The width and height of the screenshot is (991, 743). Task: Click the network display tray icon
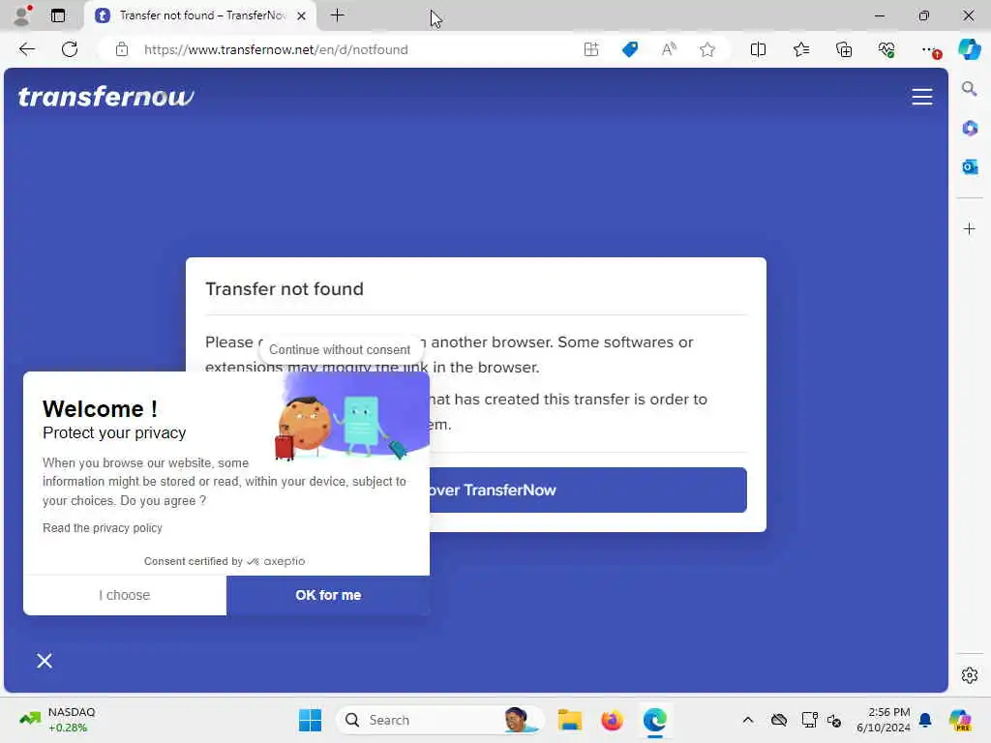tap(808, 720)
